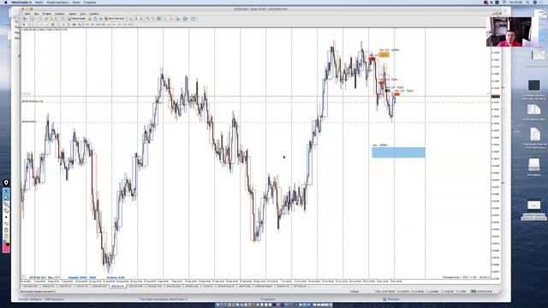Open the Indicators list dropdown
This screenshot has width=548, height=308.
(179, 19)
